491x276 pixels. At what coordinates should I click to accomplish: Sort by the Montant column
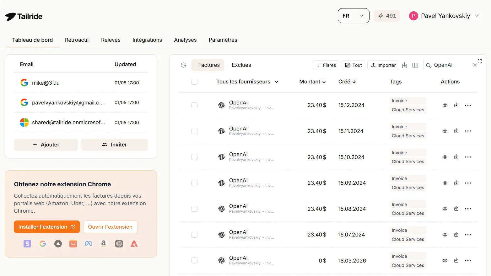(x=313, y=82)
